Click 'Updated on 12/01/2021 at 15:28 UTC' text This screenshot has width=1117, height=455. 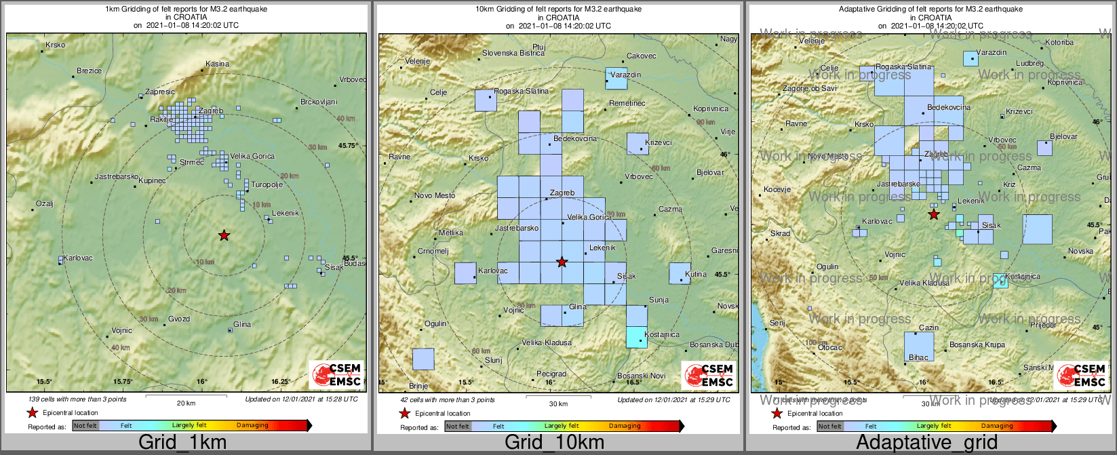tap(301, 399)
